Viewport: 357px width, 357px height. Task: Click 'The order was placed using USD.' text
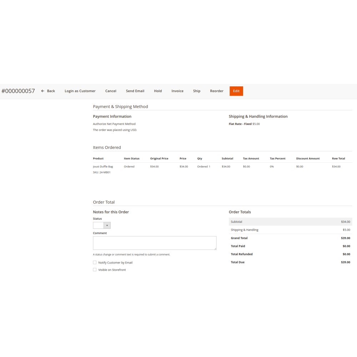[115, 130]
